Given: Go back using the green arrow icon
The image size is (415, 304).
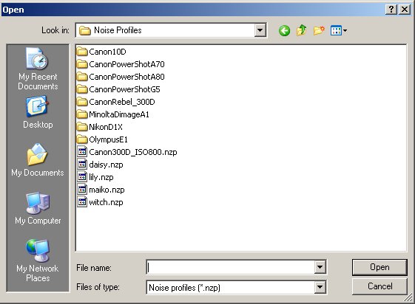Looking at the screenshot, I should click(284, 30).
